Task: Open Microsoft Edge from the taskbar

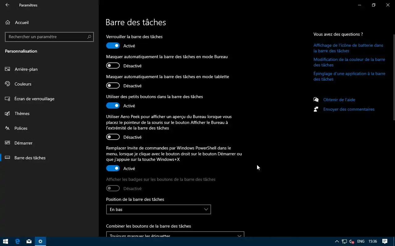Action: (x=18, y=241)
